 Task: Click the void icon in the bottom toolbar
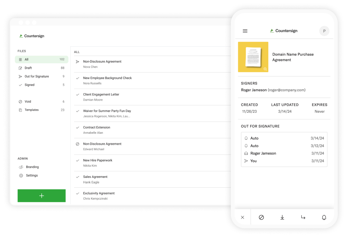click(x=261, y=217)
